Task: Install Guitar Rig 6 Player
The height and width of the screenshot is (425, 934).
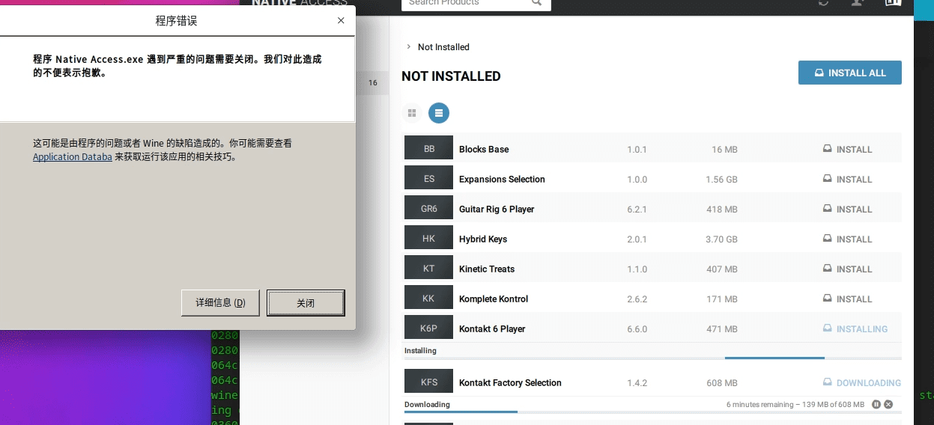Action: pyautogui.click(x=848, y=209)
